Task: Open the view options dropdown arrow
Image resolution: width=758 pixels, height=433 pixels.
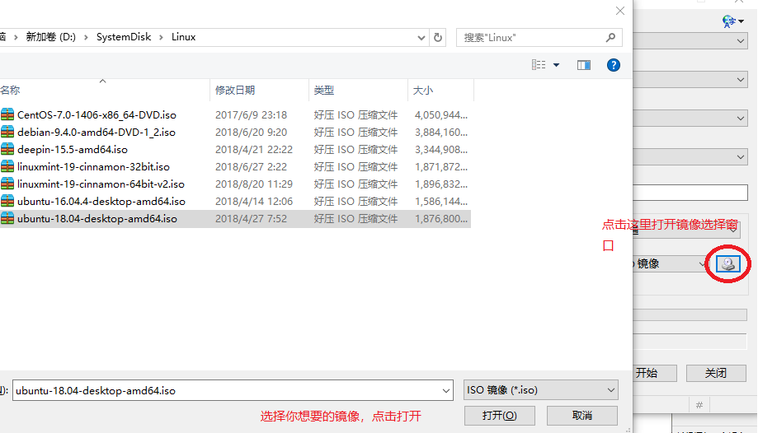Action: 557,65
